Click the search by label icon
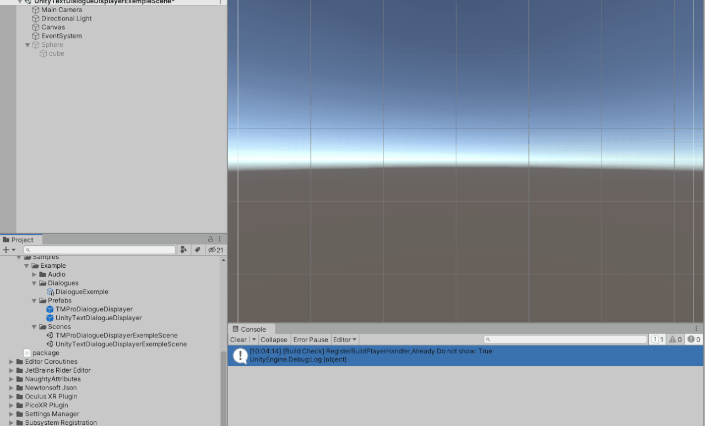This screenshot has height=426, width=705. pyautogui.click(x=198, y=250)
